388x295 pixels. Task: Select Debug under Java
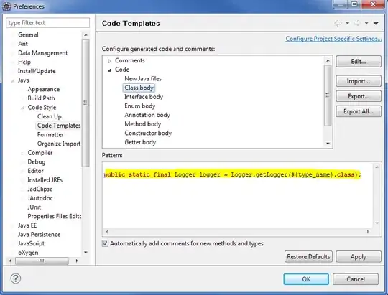pyautogui.click(x=37, y=162)
